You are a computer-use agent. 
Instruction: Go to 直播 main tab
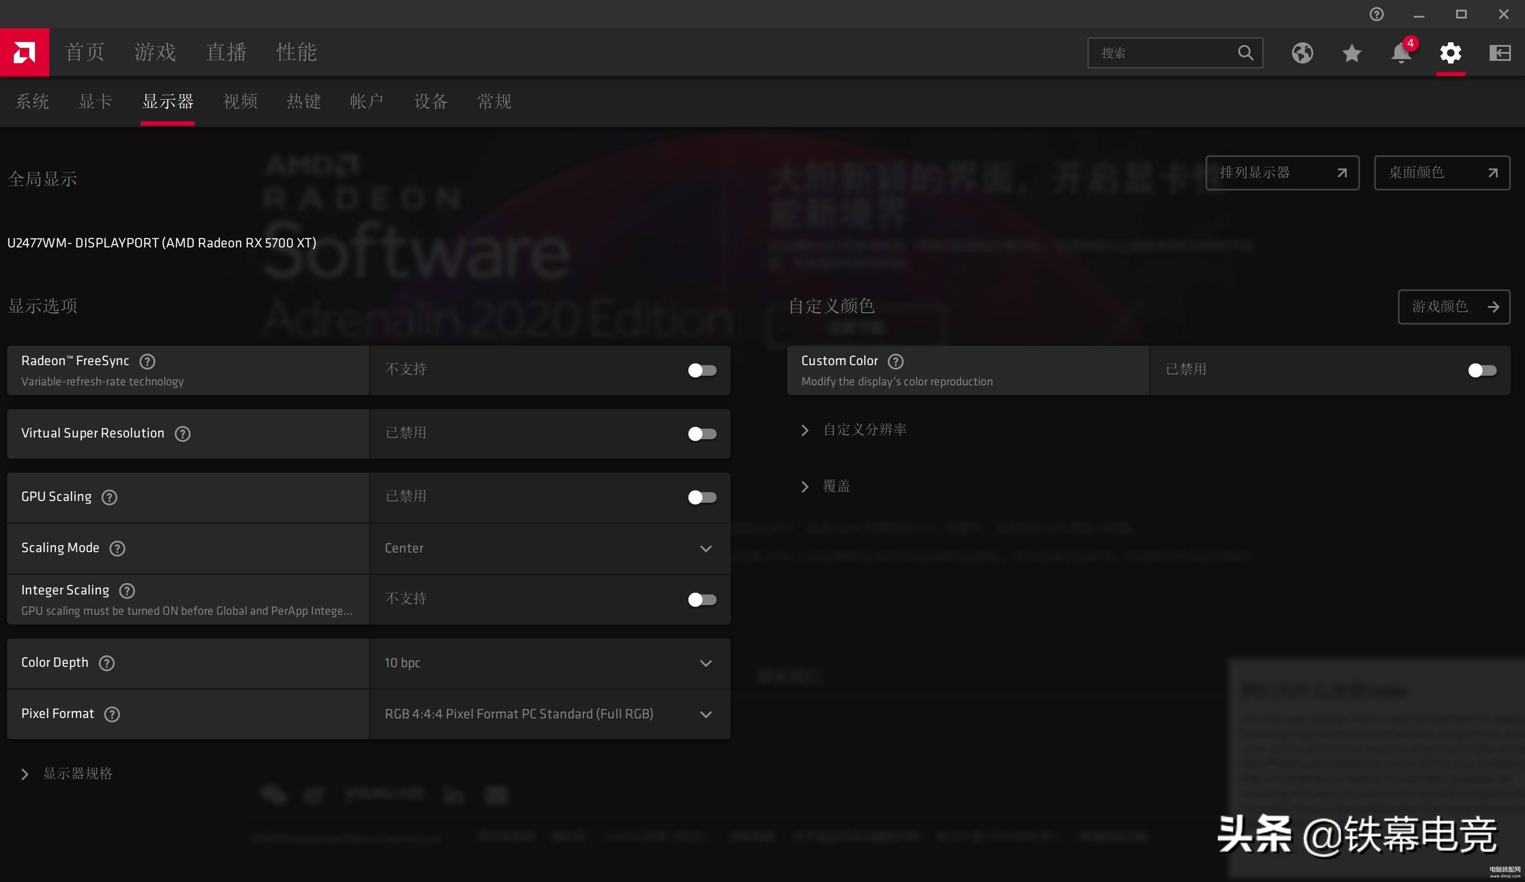226,52
